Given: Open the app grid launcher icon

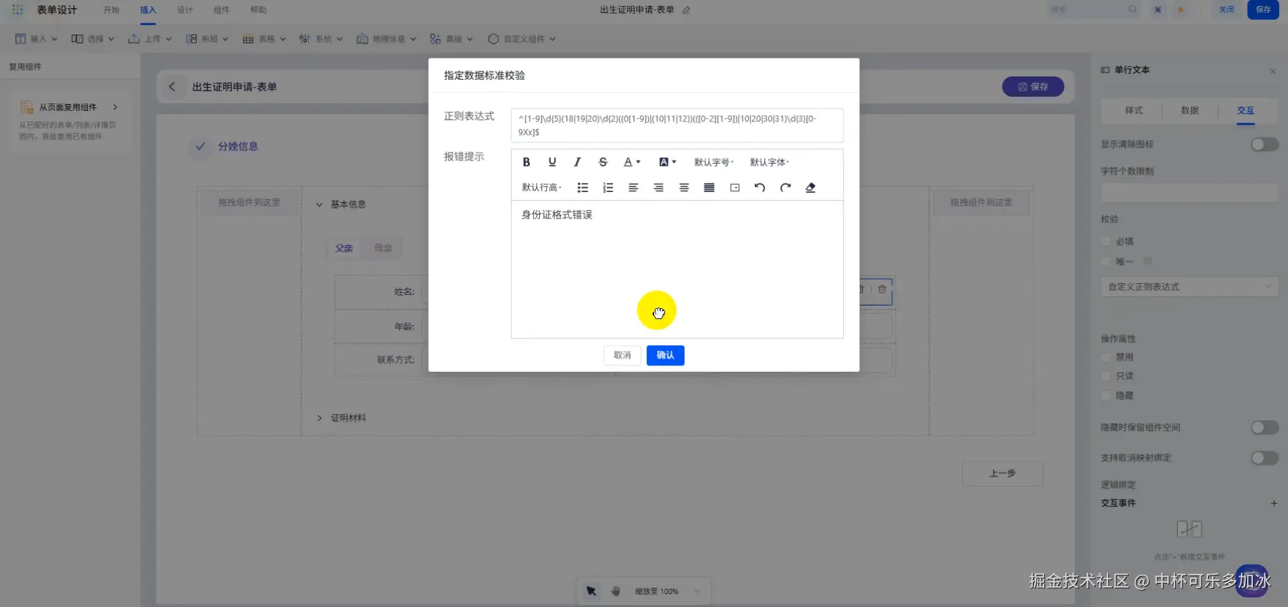Looking at the screenshot, I should point(17,9).
